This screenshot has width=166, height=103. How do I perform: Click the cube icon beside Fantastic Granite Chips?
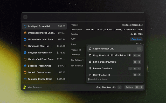click(x=25, y=79)
